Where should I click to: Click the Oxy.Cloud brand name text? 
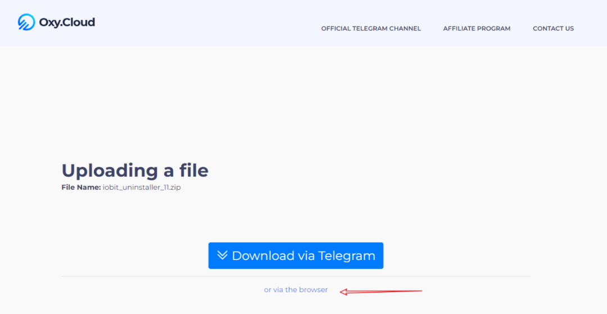click(x=67, y=22)
